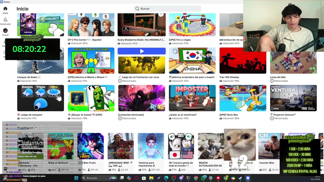Click the Proyecto Ventura title

pos(283,115)
